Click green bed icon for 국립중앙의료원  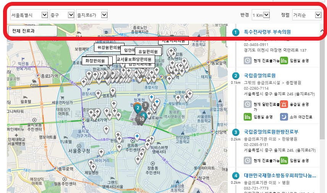[248, 117]
